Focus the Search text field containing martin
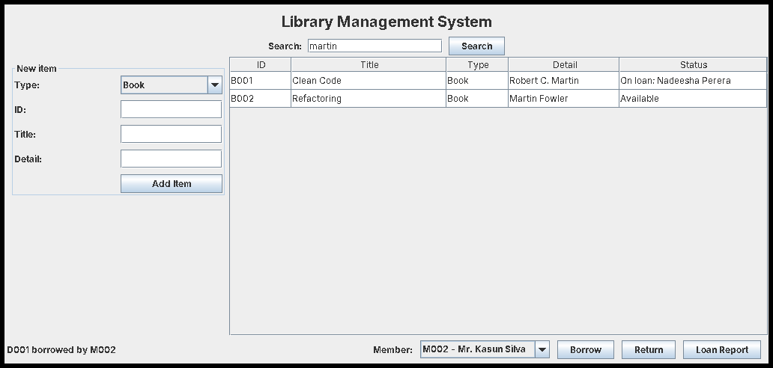Image resolution: width=773 pixels, height=368 pixels. [375, 46]
